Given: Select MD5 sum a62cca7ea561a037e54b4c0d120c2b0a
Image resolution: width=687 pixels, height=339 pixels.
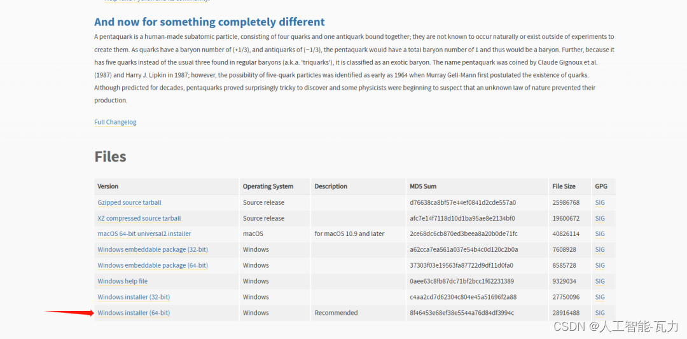Looking at the screenshot, I should coord(464,250).
